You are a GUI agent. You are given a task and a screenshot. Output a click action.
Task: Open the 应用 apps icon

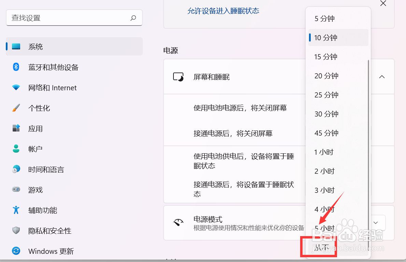[x=16, y=128]
